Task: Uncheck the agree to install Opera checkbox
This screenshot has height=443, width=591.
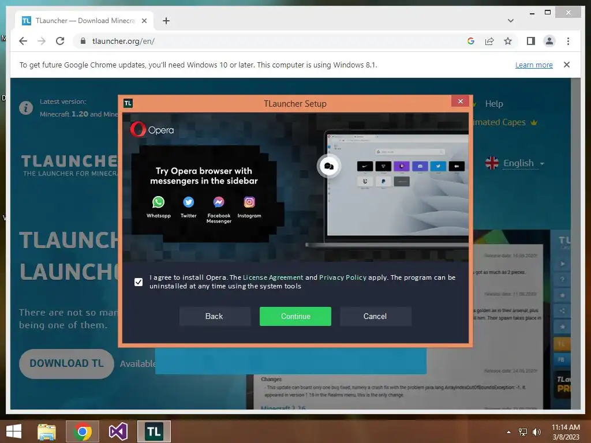Action: click(139, 281)
